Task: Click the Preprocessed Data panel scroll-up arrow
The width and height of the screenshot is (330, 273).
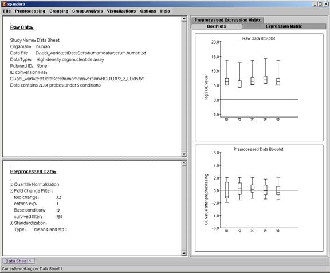Action: pos(184,163)
